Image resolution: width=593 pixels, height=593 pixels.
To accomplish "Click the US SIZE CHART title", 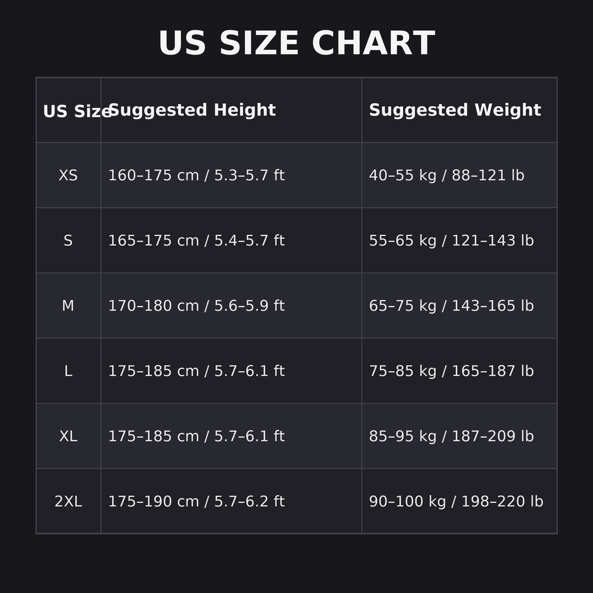I will pyautogui.click(x=296, y=44).
